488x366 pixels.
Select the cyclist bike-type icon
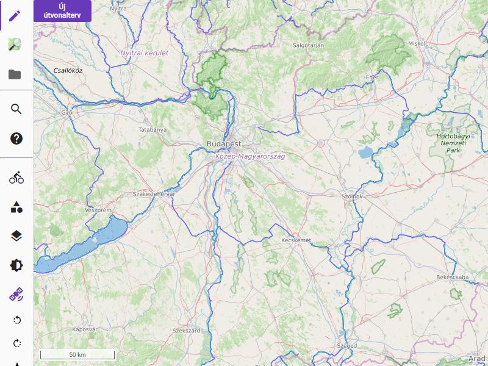tap(16, 178)
